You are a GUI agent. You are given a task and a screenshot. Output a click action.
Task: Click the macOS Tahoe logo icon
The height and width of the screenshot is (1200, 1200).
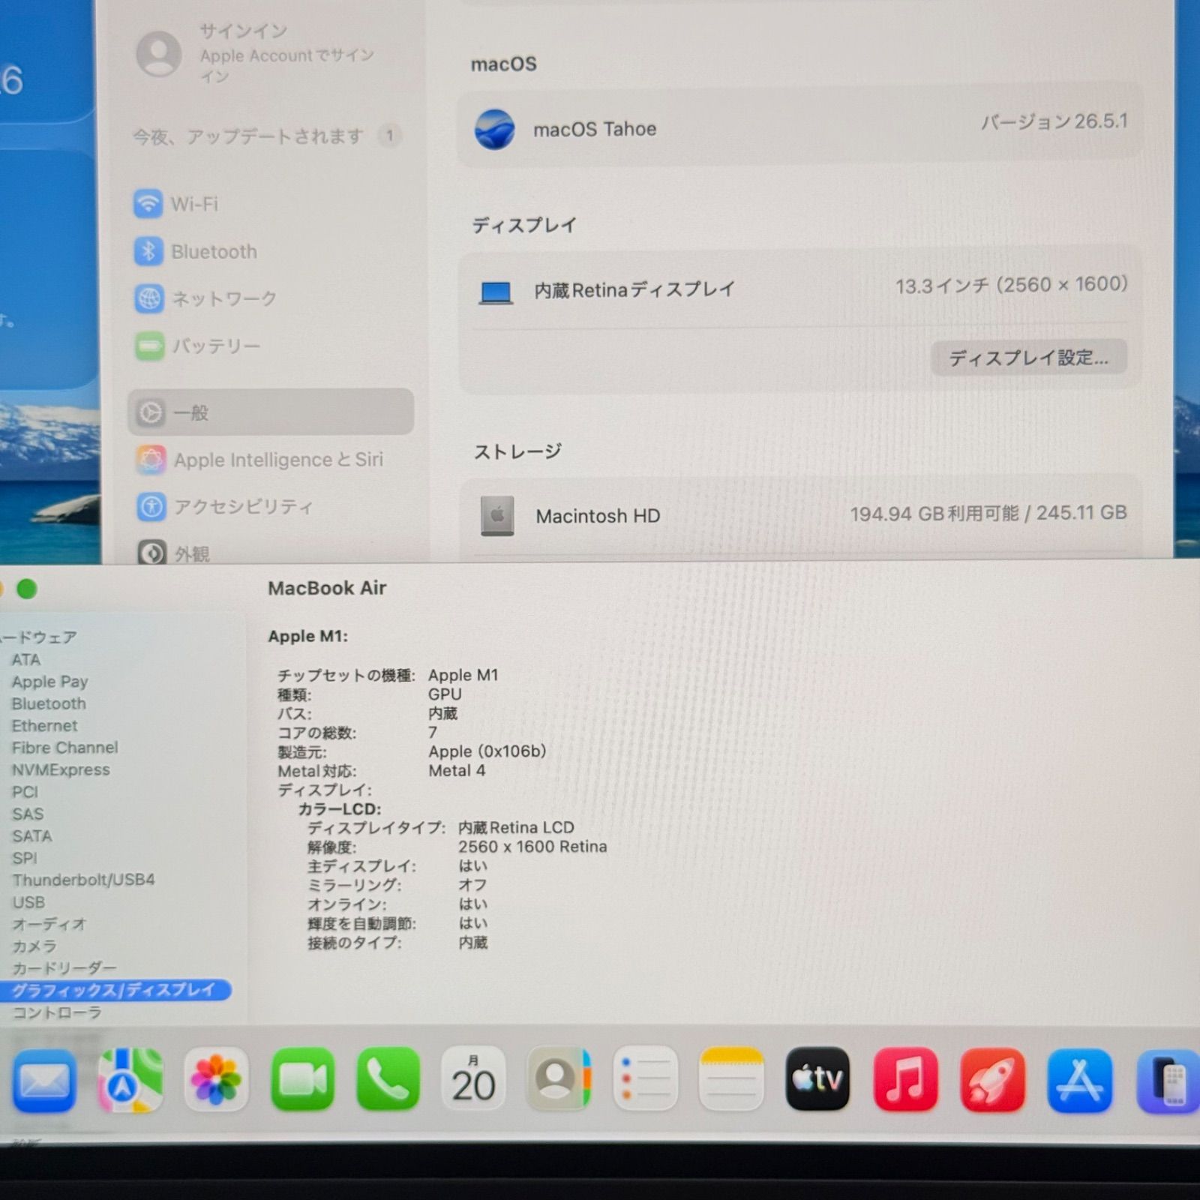click(x=495, y=129)
